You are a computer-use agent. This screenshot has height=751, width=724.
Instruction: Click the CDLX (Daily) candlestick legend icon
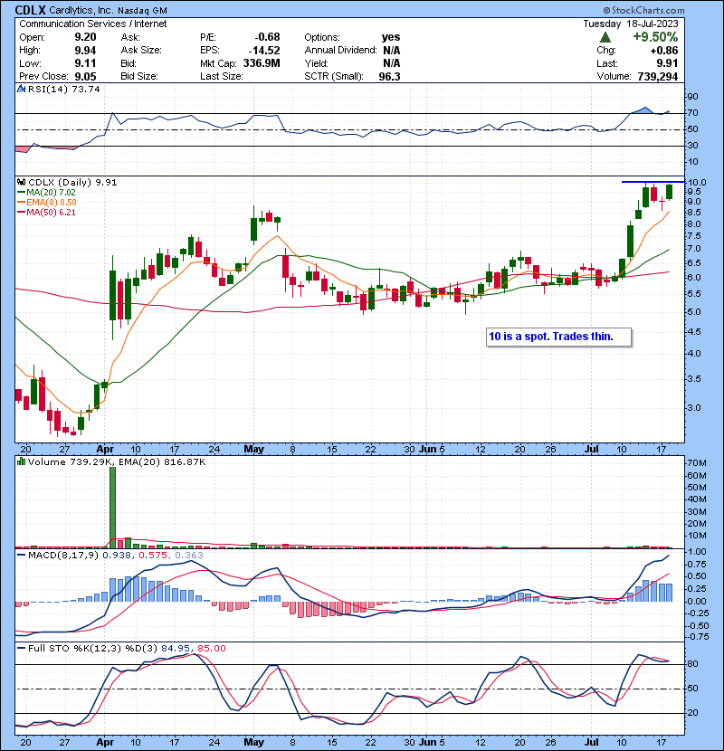point(19,182)
